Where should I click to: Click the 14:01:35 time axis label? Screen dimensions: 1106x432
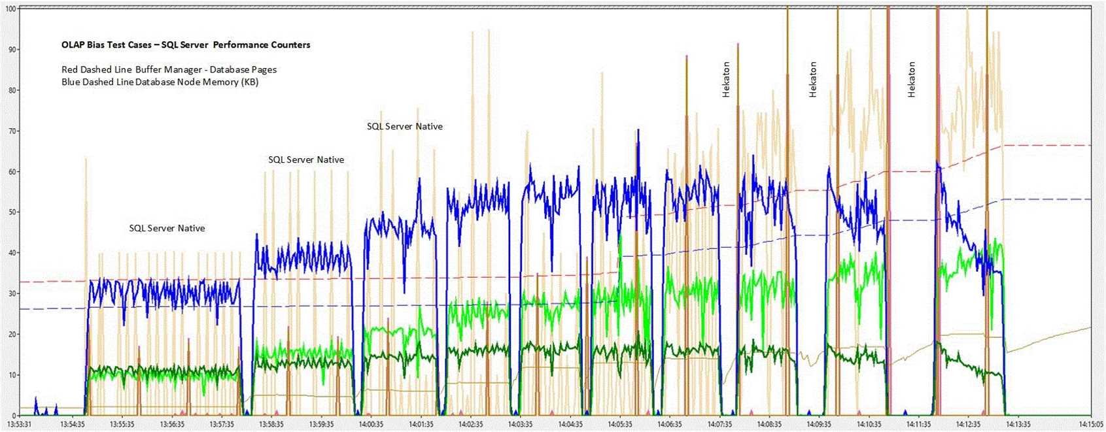pyautogui.click(x=421, y=424)
